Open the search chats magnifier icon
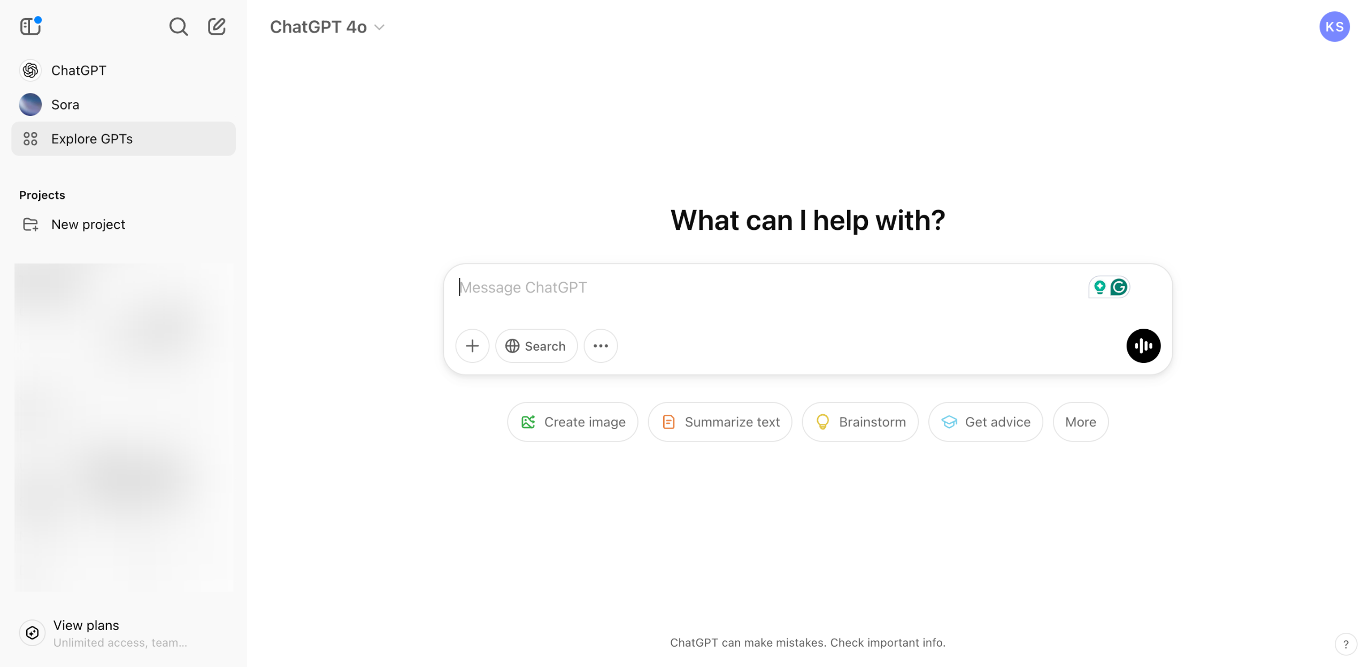This screenshot has width=1369, height=667. tap(178, 26)
